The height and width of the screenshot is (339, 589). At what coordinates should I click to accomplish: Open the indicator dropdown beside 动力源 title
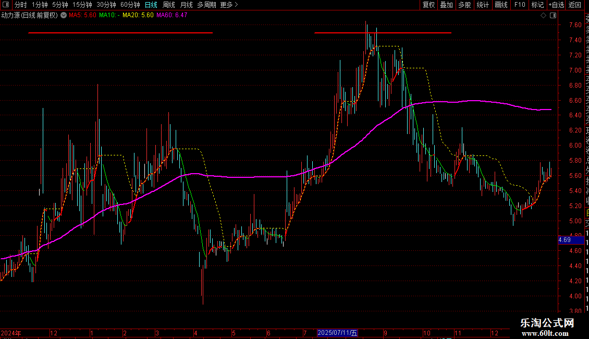click(x=64, y=15)
